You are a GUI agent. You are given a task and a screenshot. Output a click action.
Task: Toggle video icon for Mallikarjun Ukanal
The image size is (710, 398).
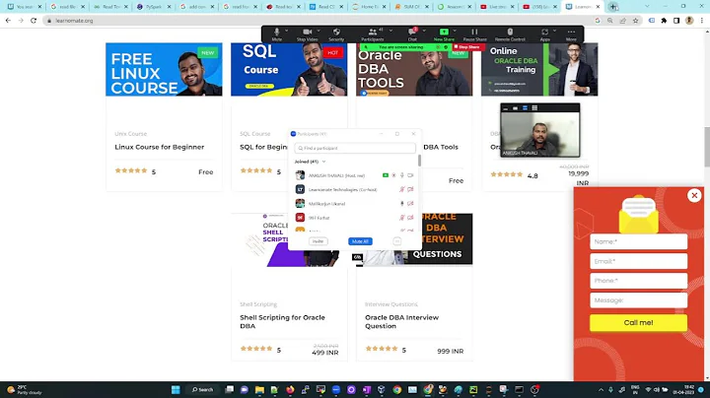coord(410,204)
